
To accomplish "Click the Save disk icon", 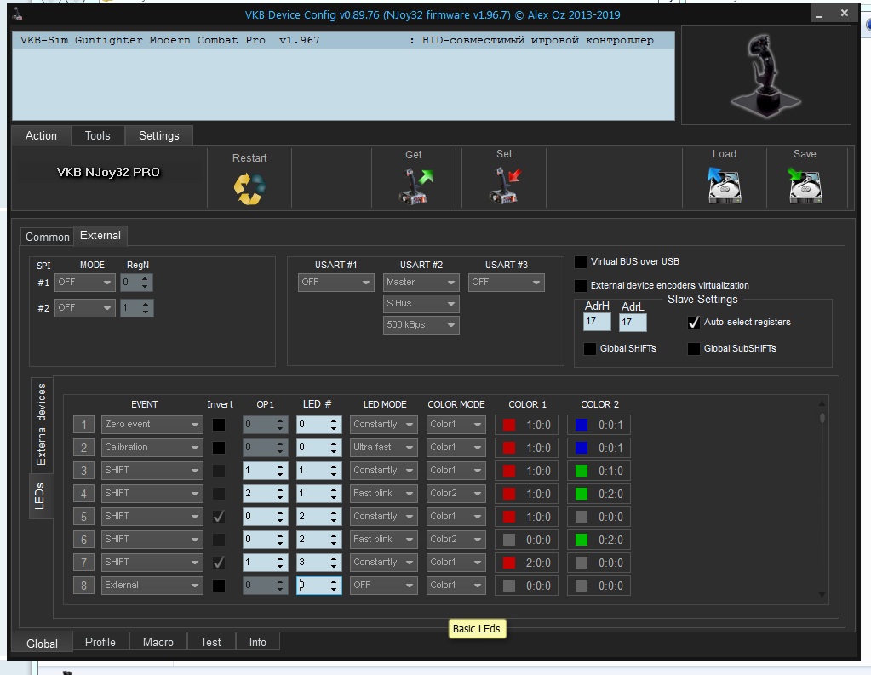I will [805, 186].
